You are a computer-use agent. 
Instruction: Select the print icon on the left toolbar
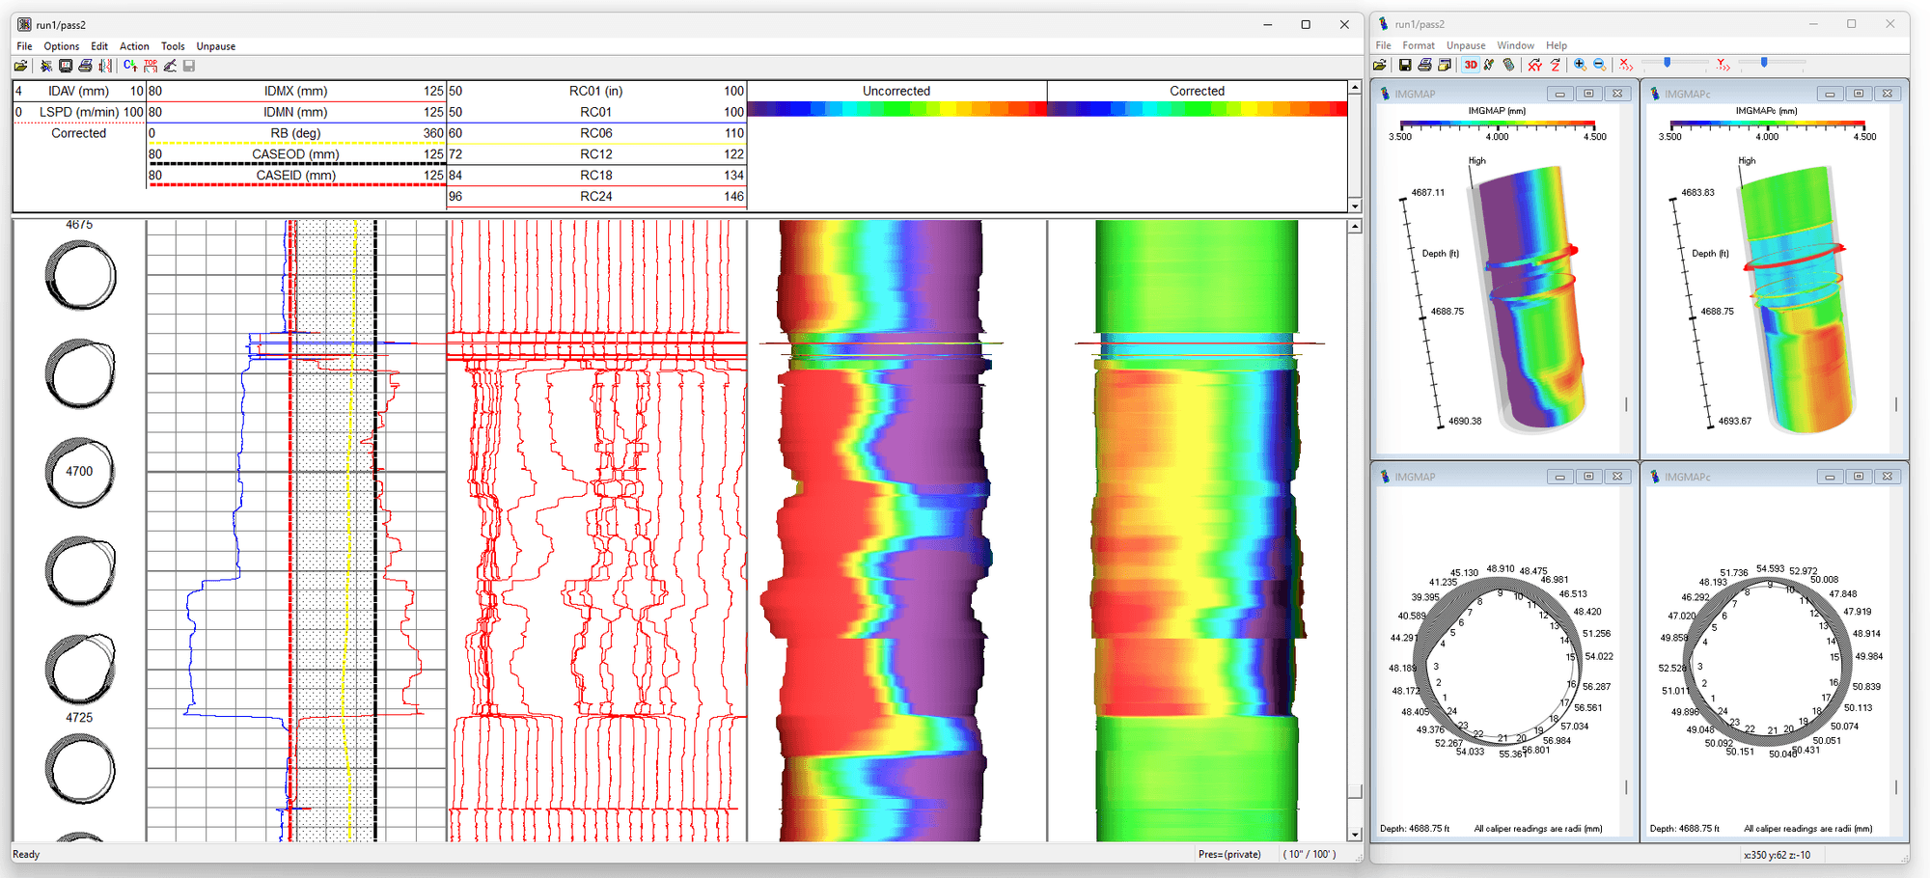click(x=86, y=65)
